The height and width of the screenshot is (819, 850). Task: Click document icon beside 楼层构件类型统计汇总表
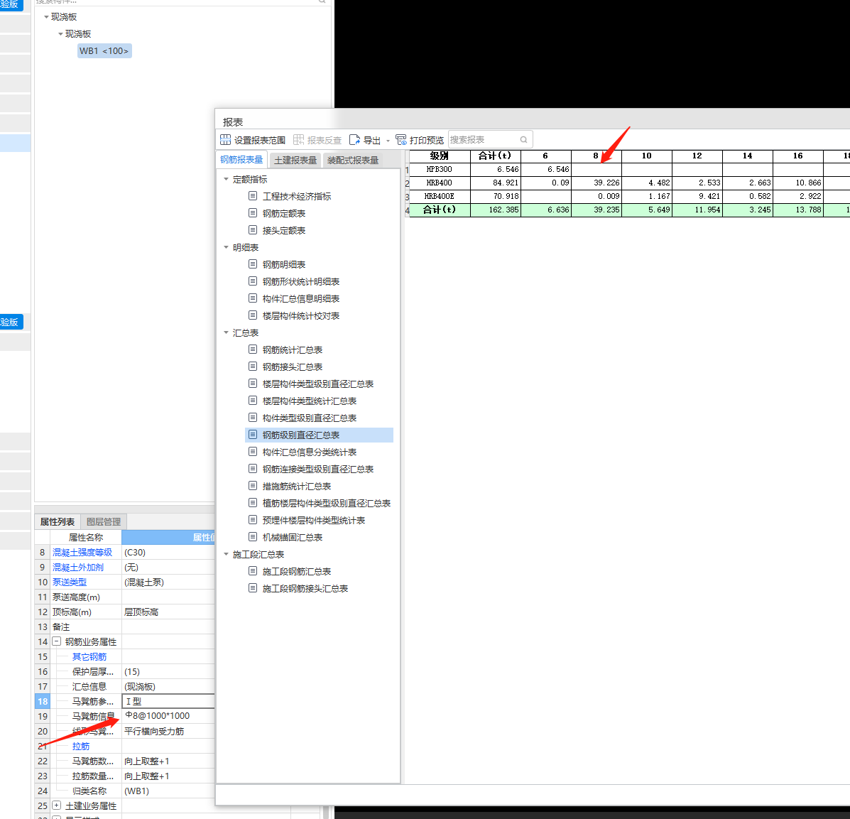[253, 401]
